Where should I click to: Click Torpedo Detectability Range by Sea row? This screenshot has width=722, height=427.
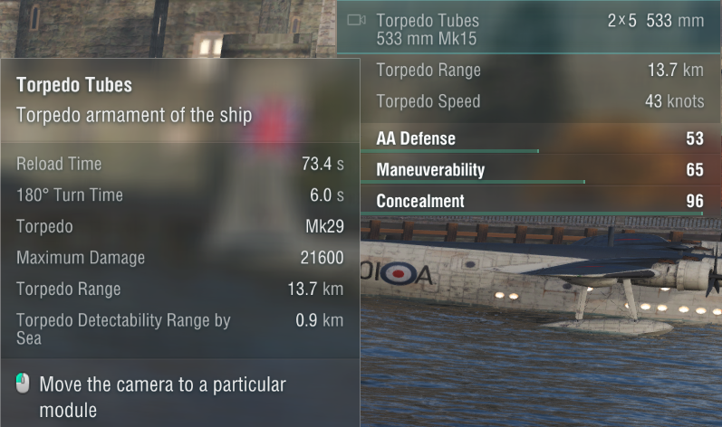pos(179,329)
